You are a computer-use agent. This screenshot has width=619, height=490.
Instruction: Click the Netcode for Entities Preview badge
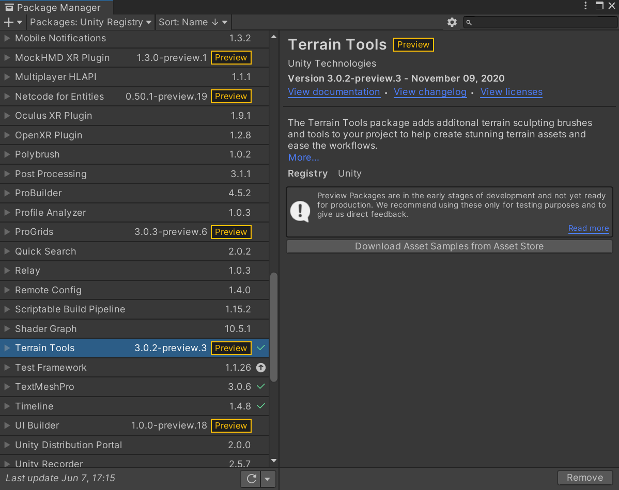pyautogui.click(x=231, y=96)
